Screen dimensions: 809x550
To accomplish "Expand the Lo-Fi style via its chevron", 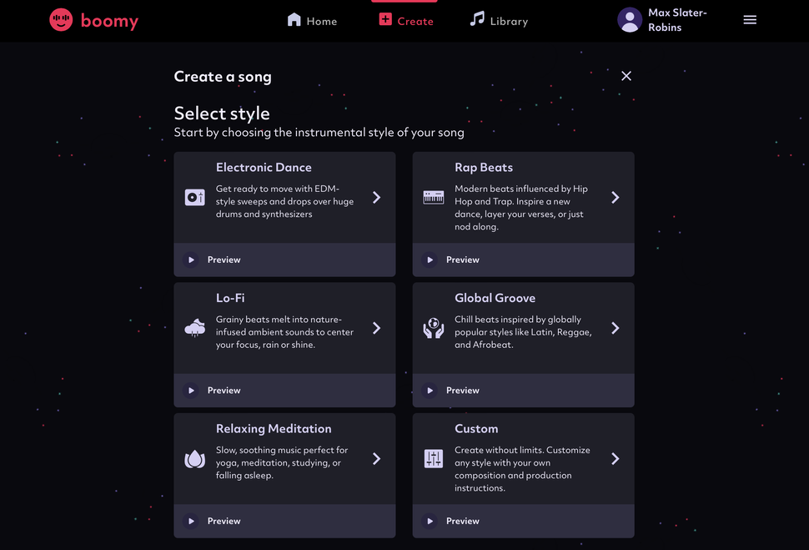I will [x=376, y=329].
